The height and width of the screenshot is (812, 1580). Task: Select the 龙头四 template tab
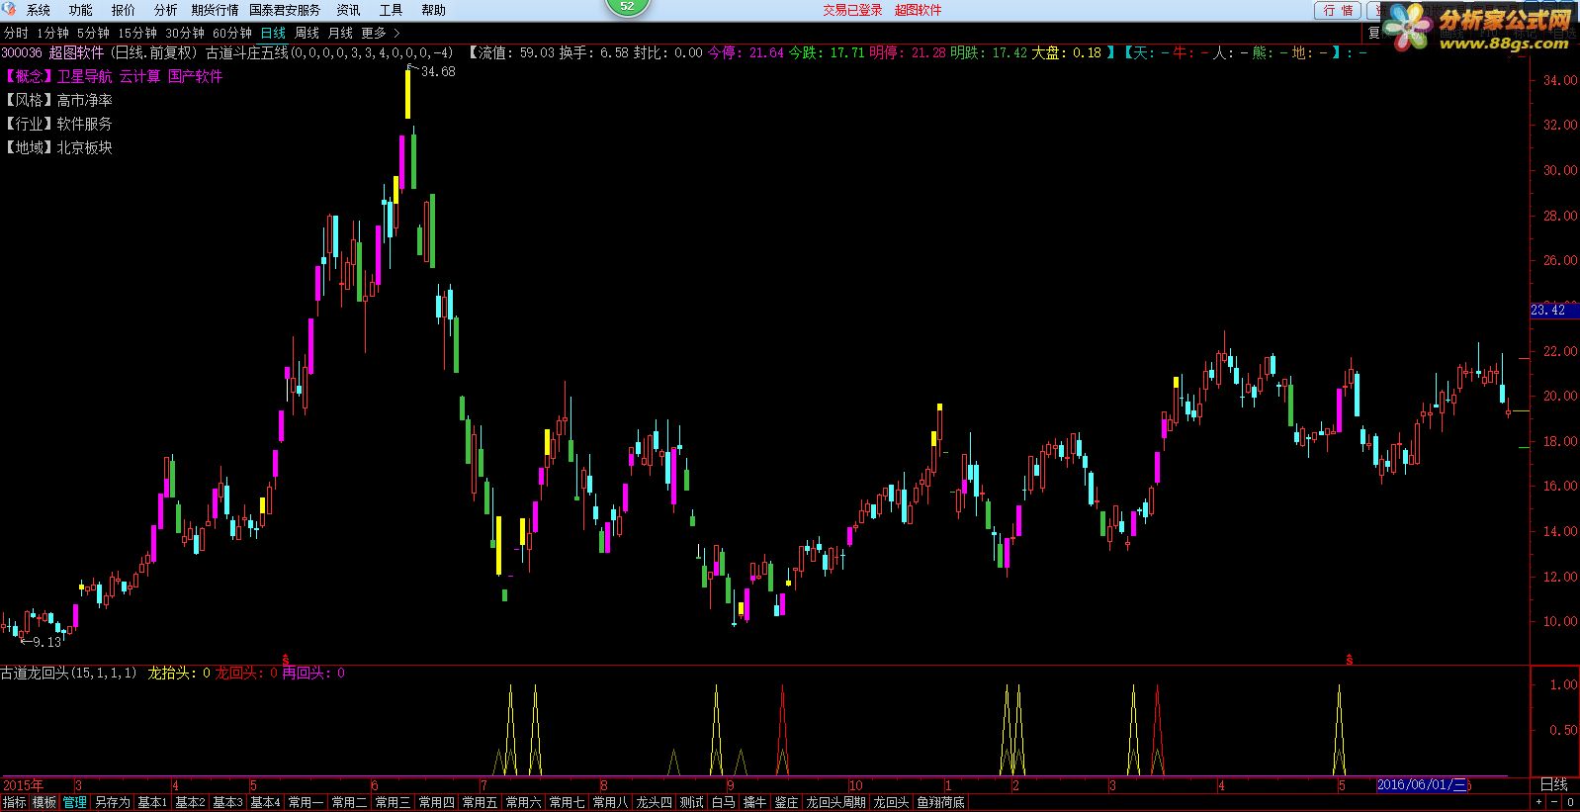coord(654,802)
